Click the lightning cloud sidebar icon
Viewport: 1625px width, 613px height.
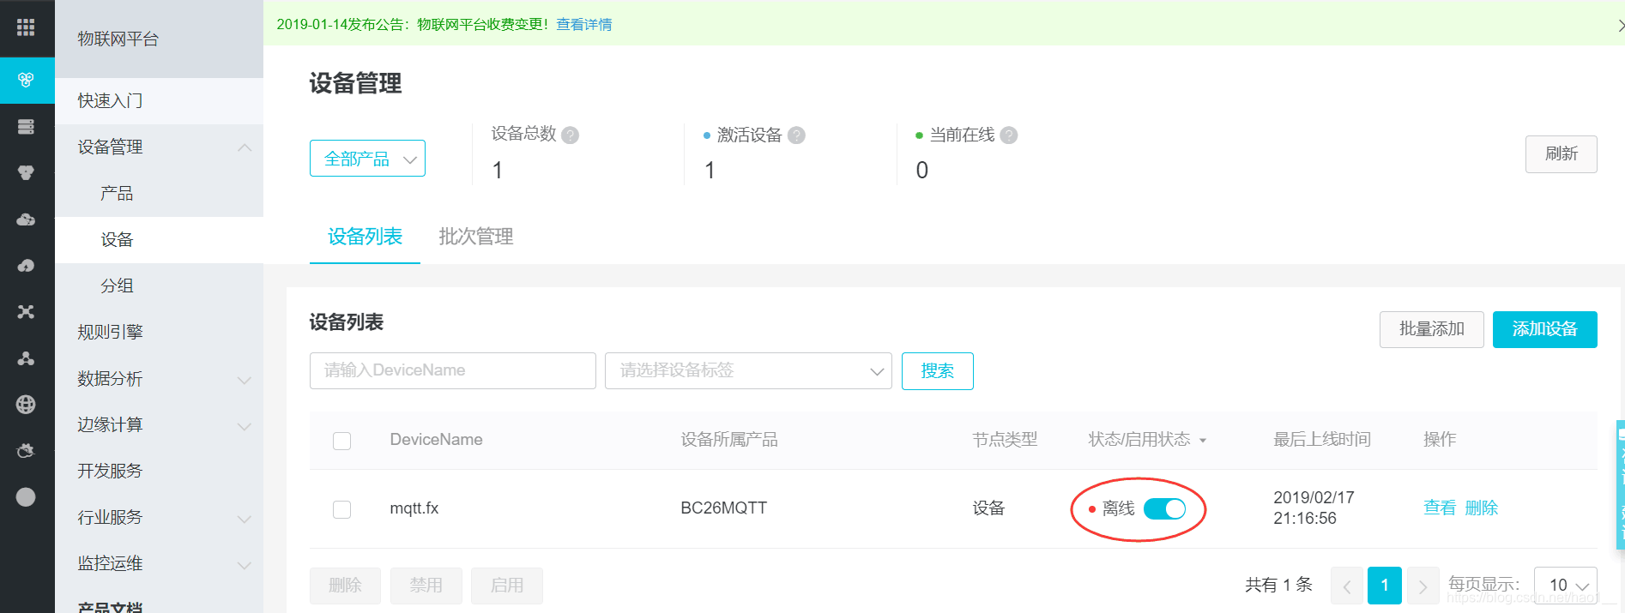click(26, 266)
